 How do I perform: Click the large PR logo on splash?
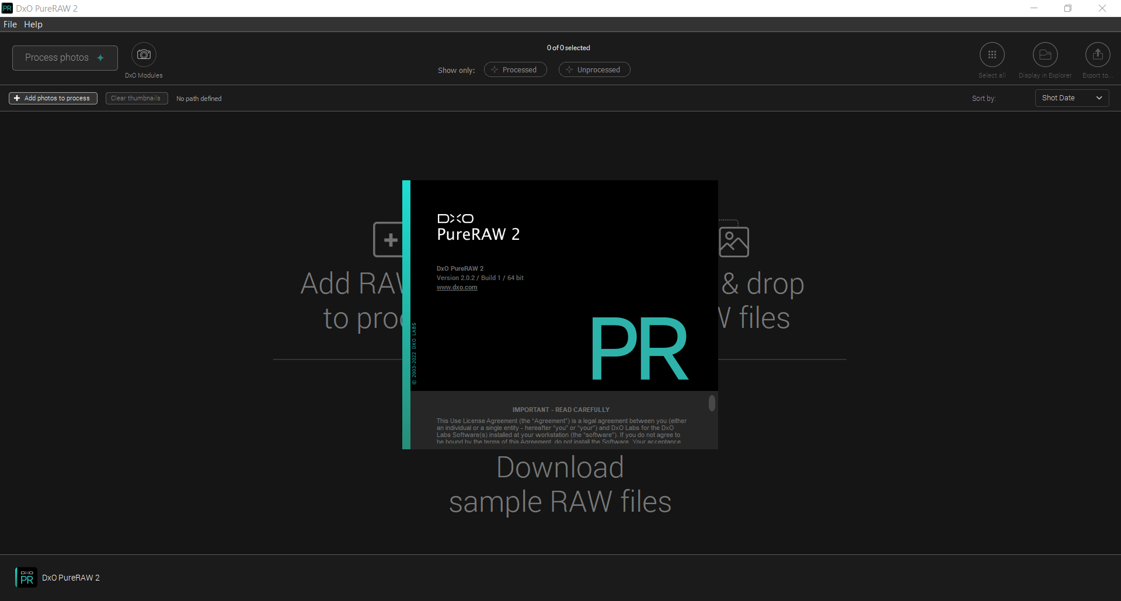point(639,348)
